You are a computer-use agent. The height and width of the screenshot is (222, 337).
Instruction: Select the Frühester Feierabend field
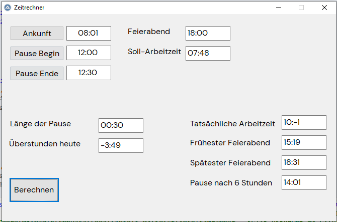304,142
